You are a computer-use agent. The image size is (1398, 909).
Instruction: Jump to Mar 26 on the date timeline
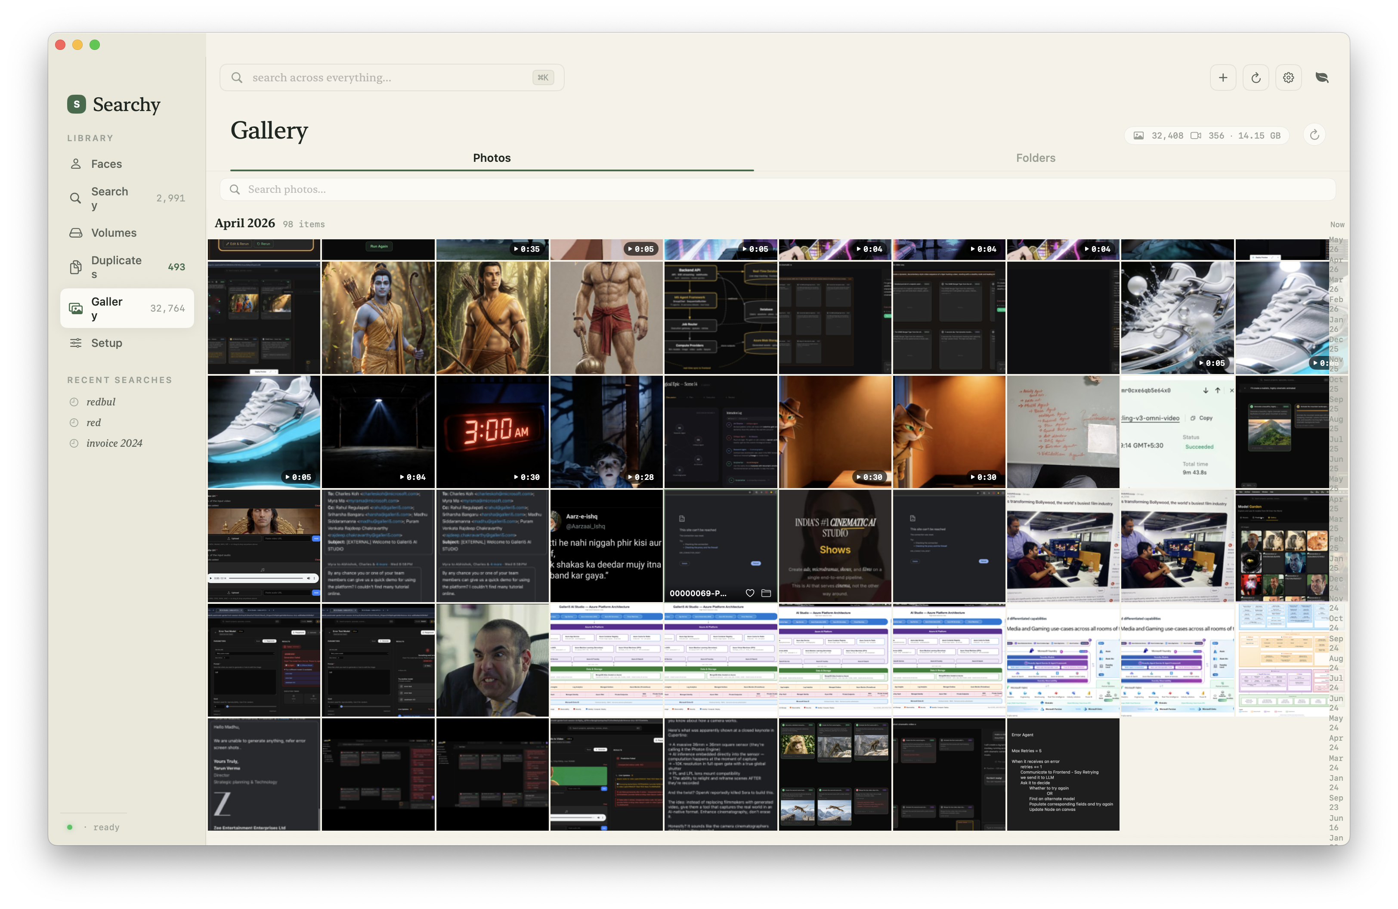coord(1336,284)
